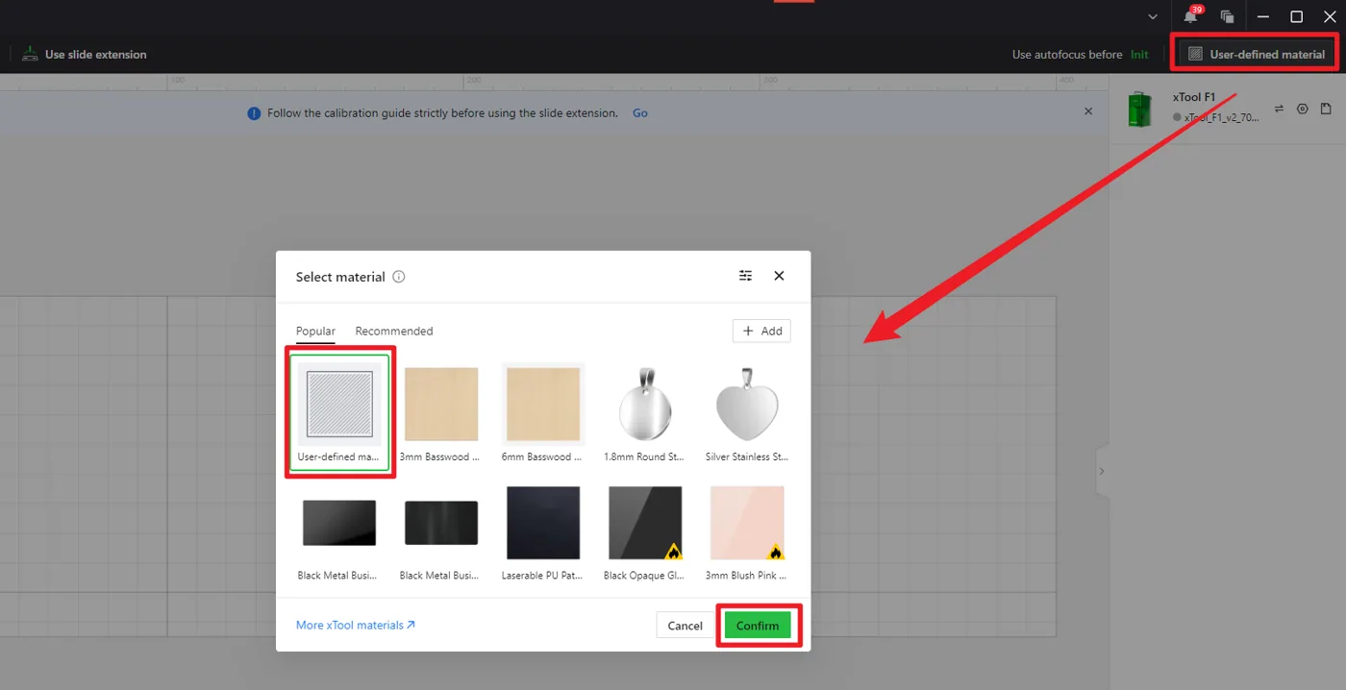
Task: Pick the second Black Metal Business card
Action: [441, 523]
